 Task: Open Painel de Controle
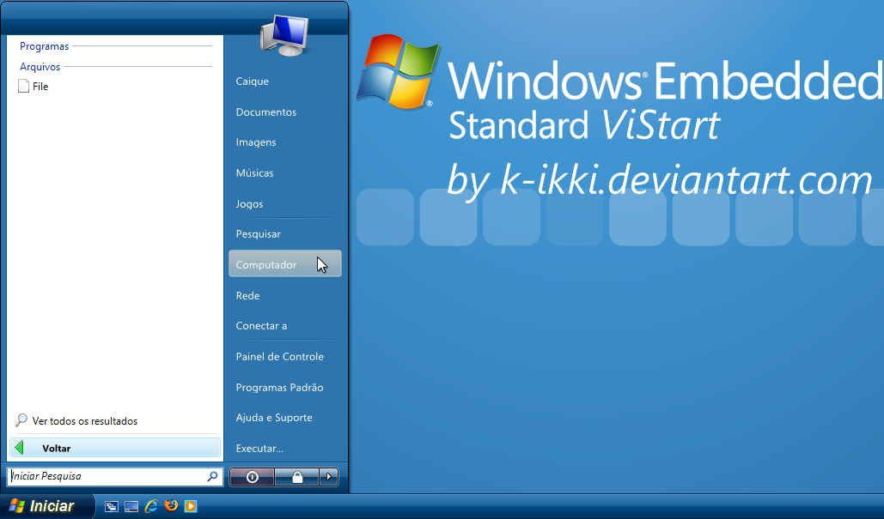click(279, 356)
